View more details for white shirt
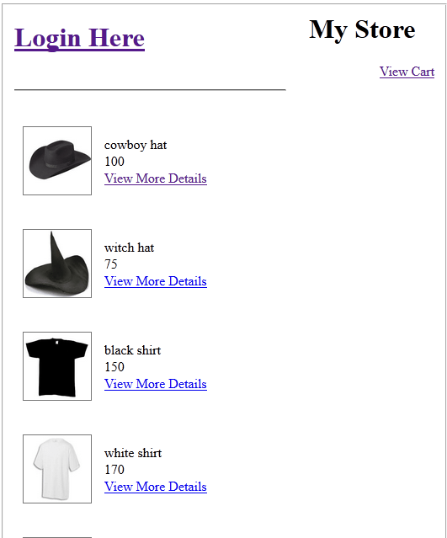 pos(156,487)
